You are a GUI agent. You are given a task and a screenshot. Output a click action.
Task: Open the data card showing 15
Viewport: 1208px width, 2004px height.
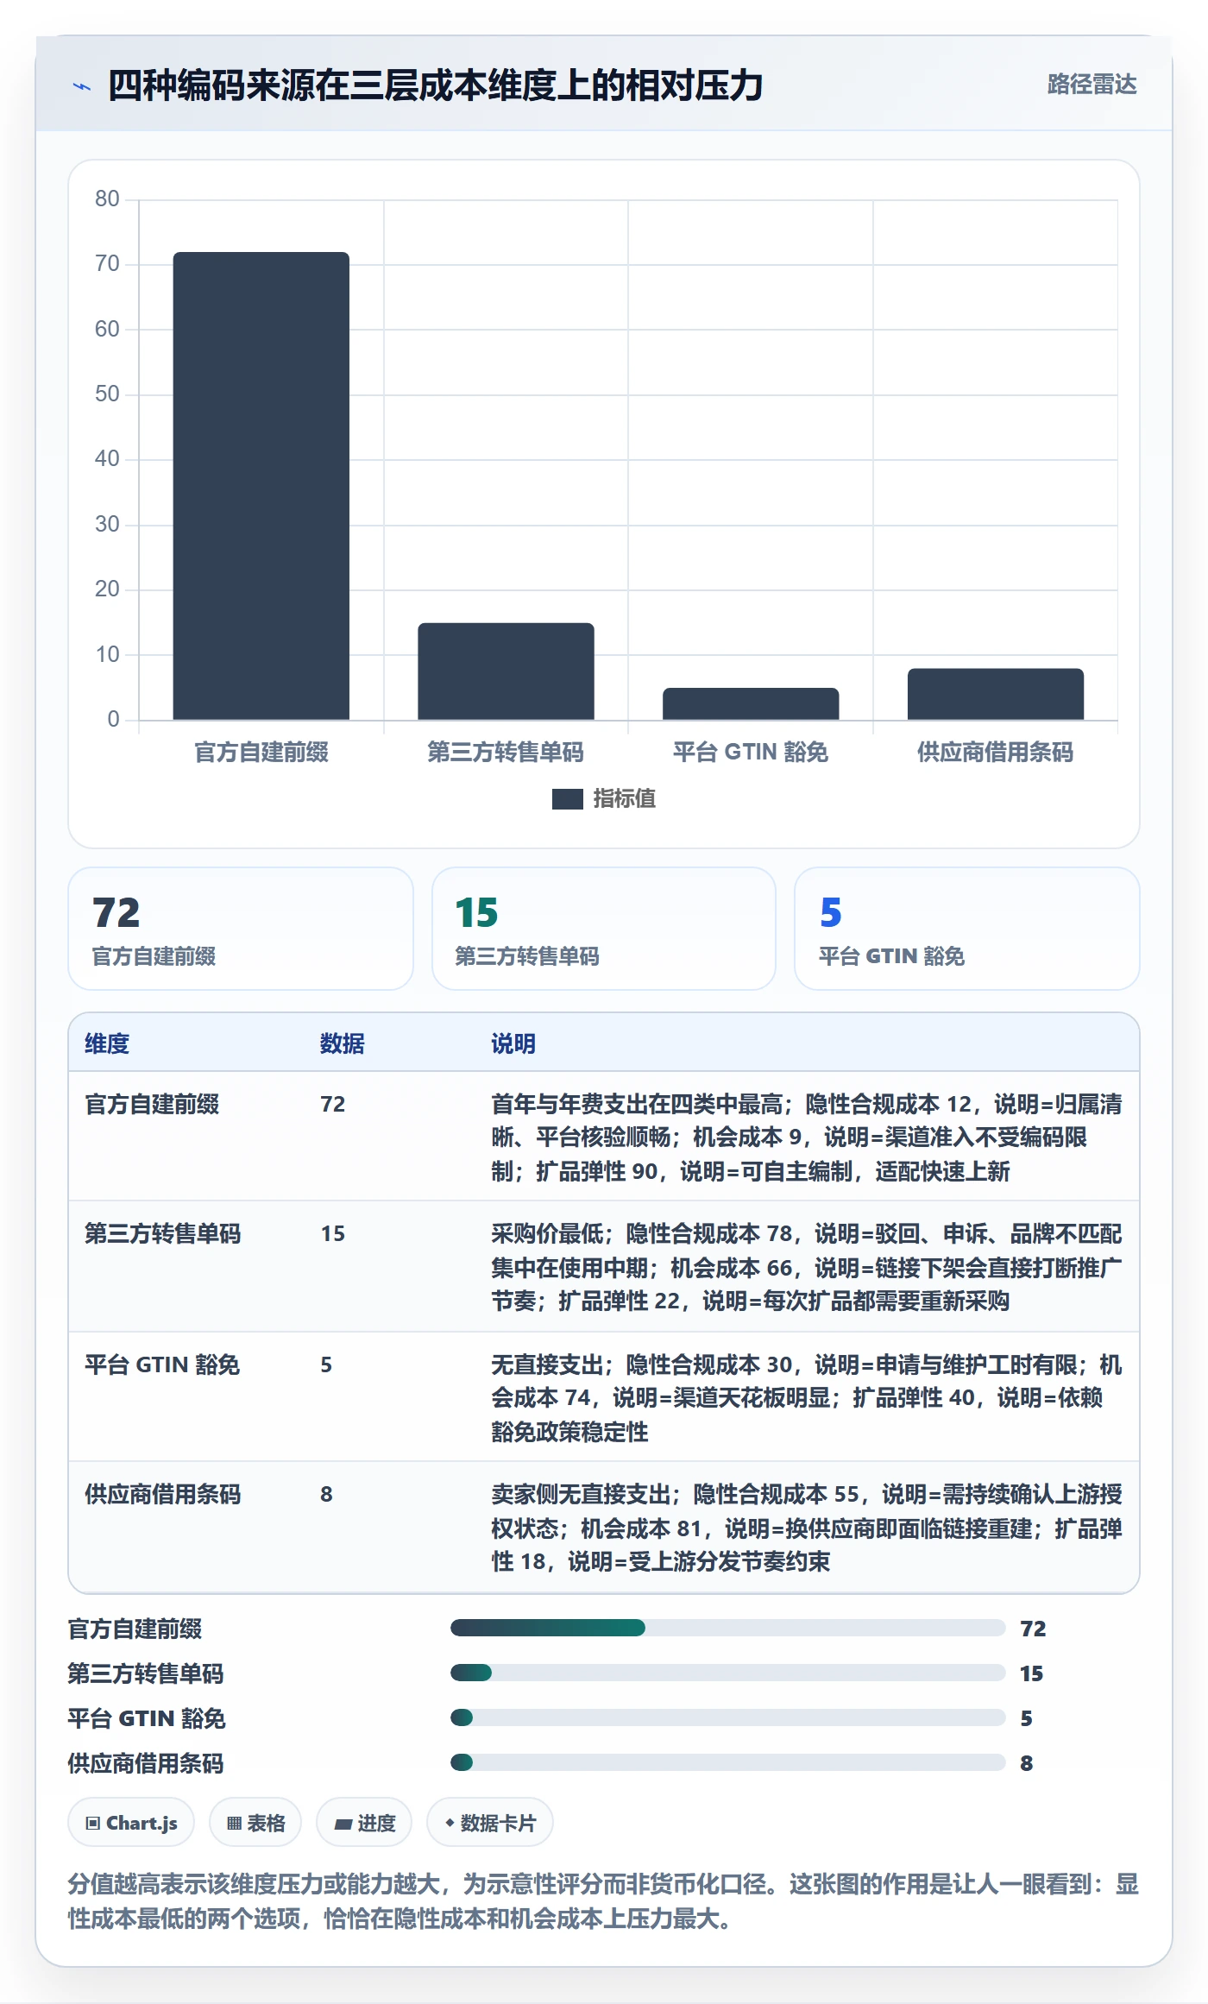604,929
